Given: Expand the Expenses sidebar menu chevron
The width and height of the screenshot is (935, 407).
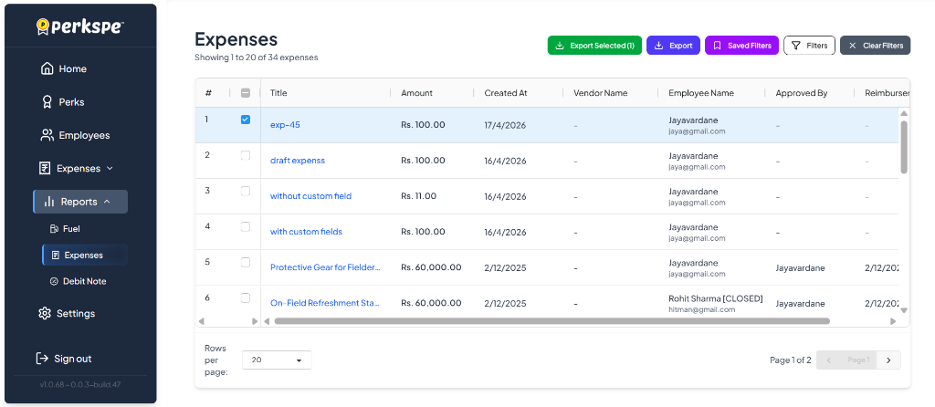Looking at the screenshot, I should pyautogui.click(x=110, y=169).
